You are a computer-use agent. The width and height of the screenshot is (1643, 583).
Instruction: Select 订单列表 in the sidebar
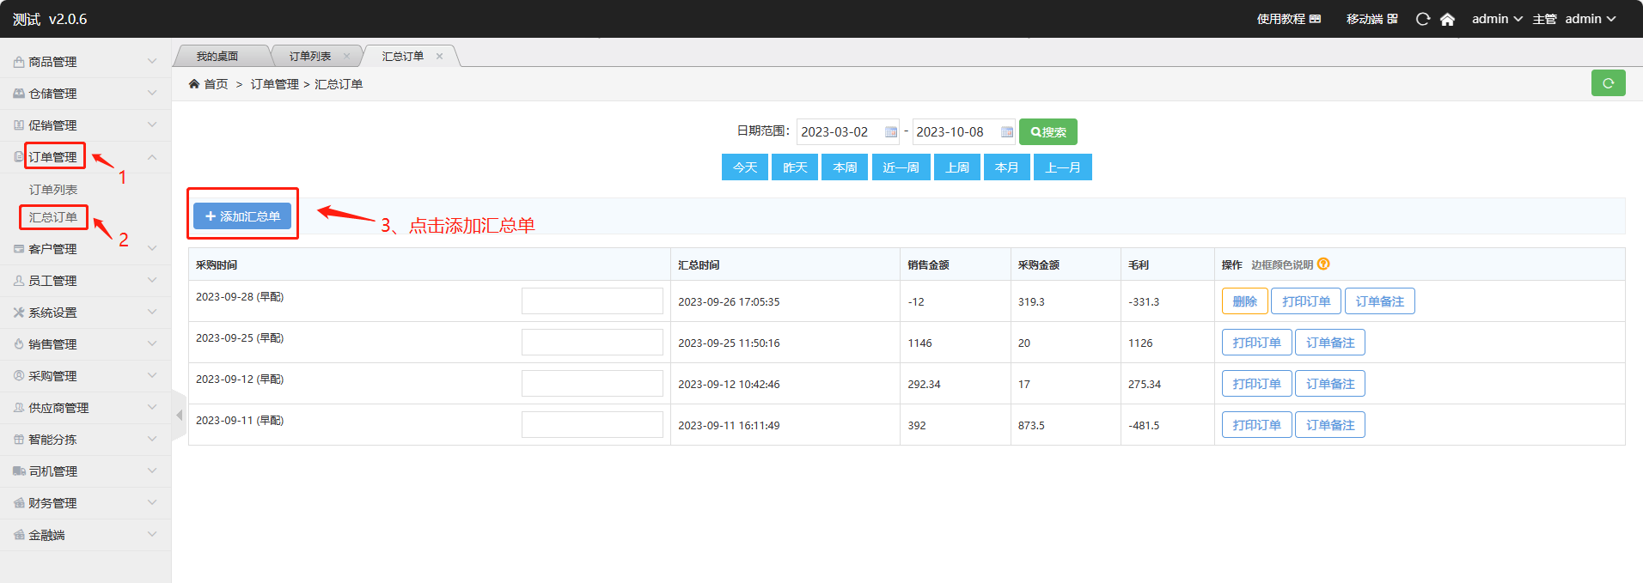pyautogui.click(x=53, y=190)
